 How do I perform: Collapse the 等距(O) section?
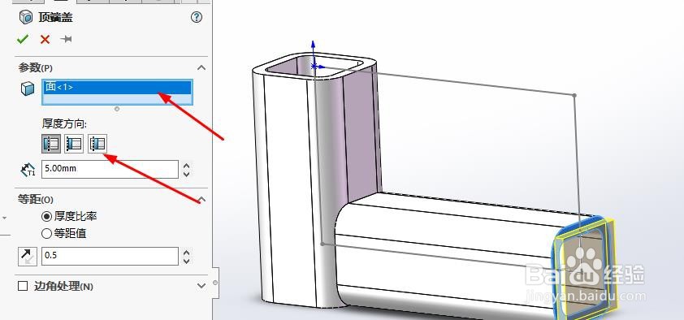[201, 200]
